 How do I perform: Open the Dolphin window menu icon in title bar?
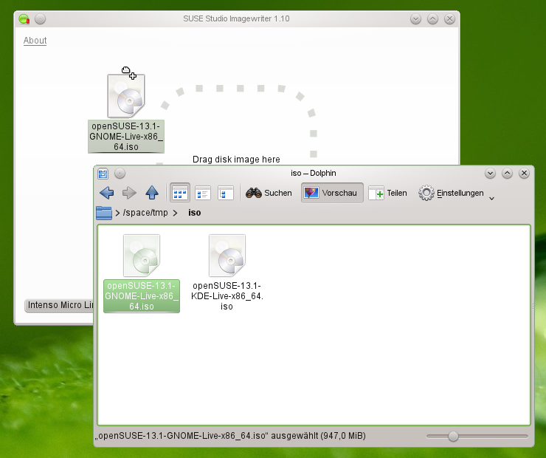pyautogui.click(x=103, y=174)
